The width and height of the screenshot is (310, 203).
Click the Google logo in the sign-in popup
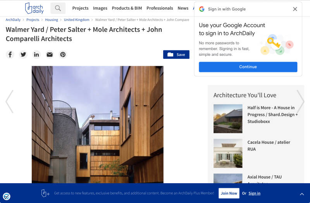point(201,9)
